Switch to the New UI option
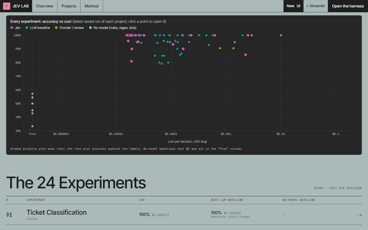 tap(293, 6)
